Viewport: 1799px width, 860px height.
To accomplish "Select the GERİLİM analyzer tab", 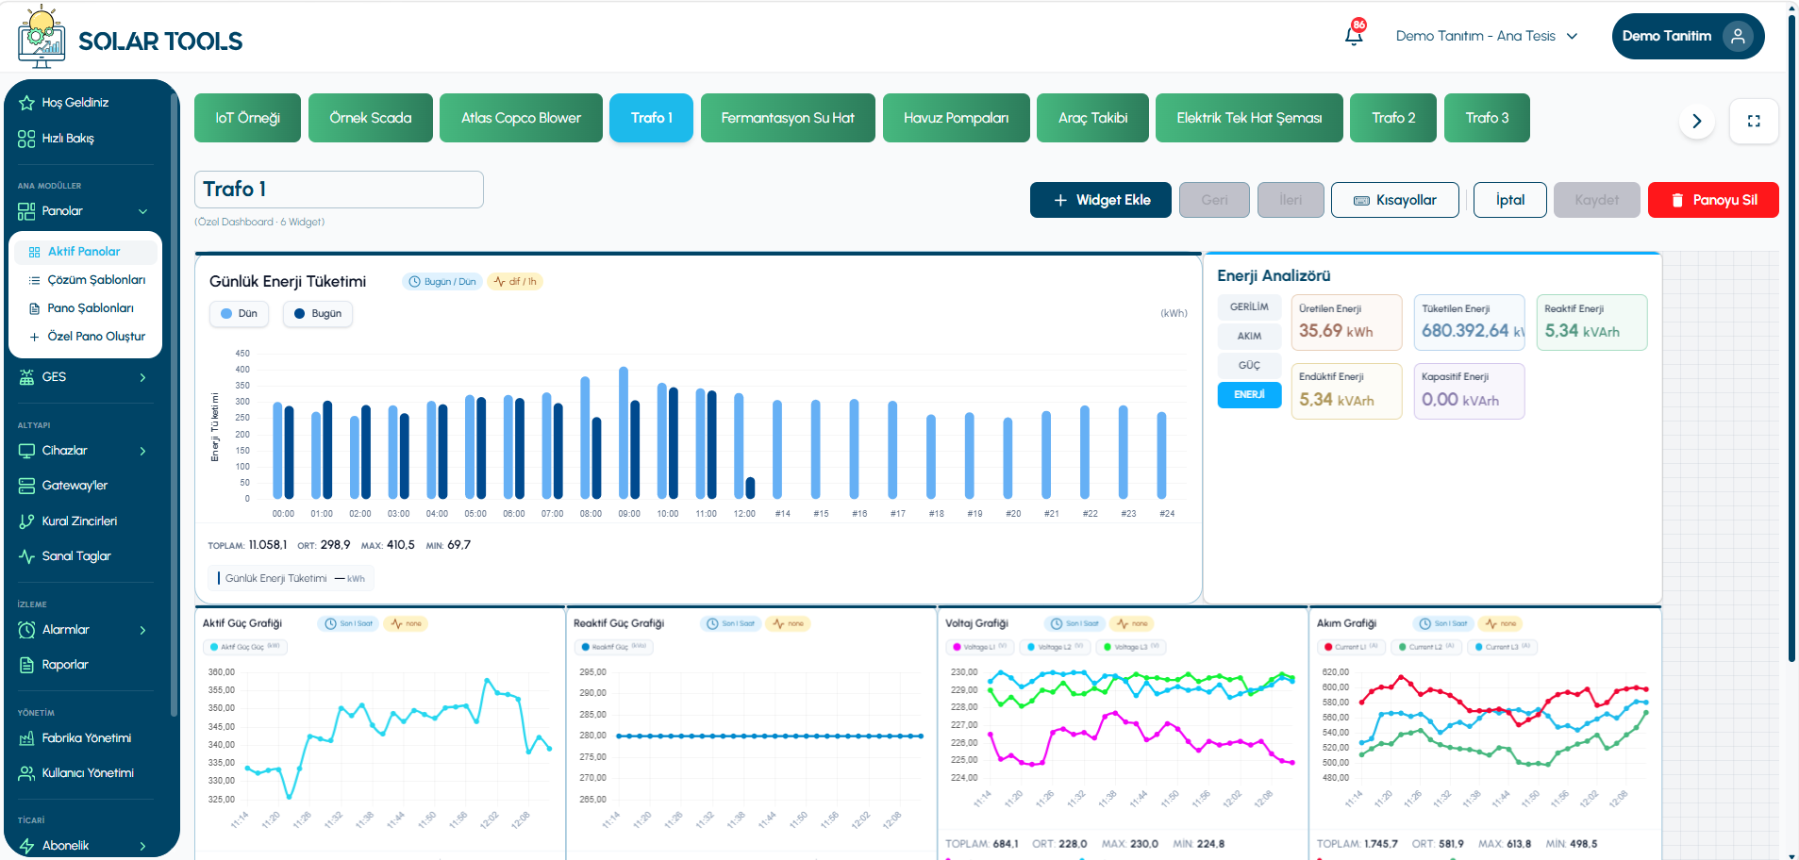I will tap(1249, 307).
